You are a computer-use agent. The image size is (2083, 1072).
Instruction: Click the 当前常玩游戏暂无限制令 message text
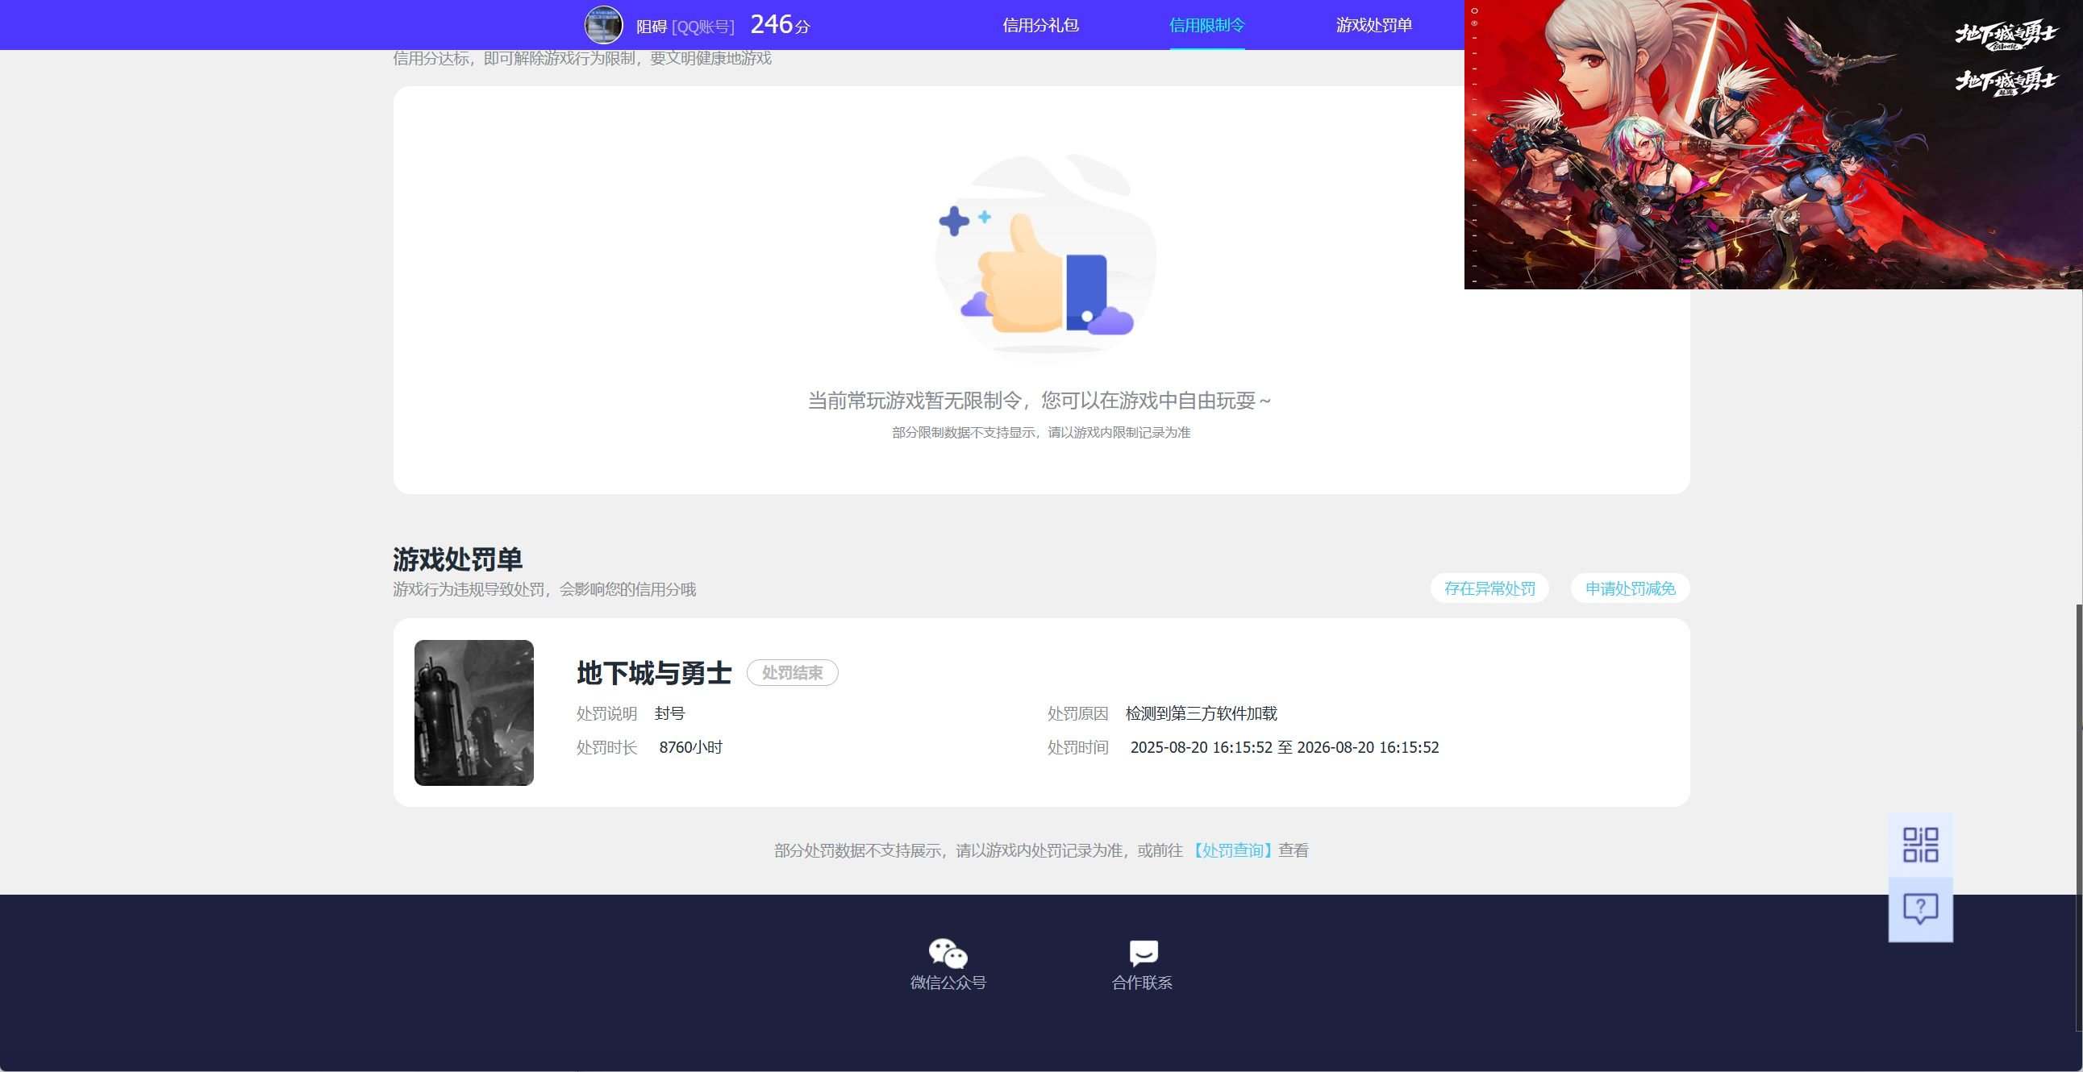[1039, 400]
